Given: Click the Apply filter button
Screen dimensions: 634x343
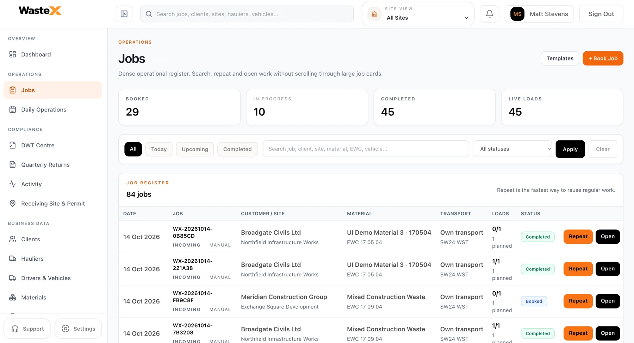Looking at the screenshot, I should [x=570, y=149].
